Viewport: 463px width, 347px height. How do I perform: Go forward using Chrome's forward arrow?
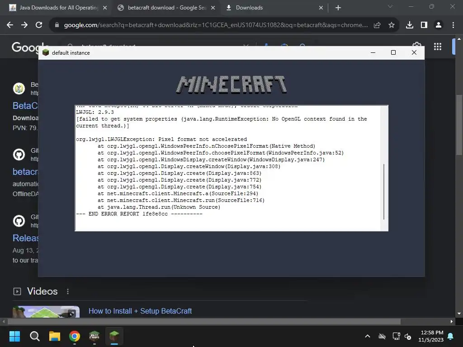[x=24, y=25]
